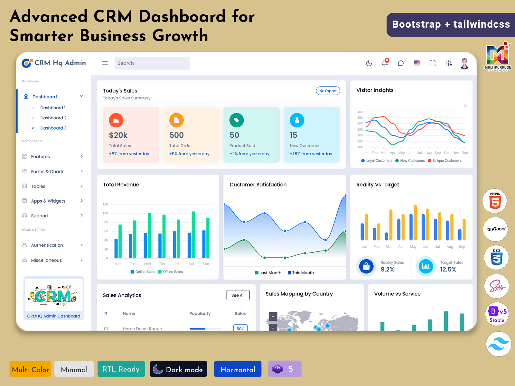
Task: Select Dashboard 3 submenu item
Action: 53,128
